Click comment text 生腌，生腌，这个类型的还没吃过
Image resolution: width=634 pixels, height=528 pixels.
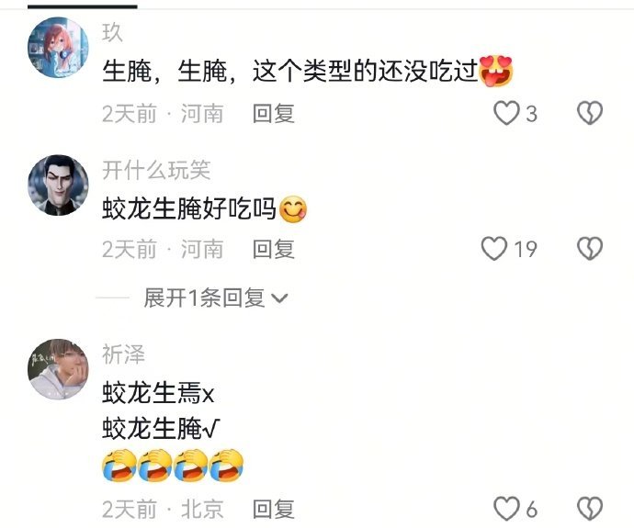pos(290,71)
